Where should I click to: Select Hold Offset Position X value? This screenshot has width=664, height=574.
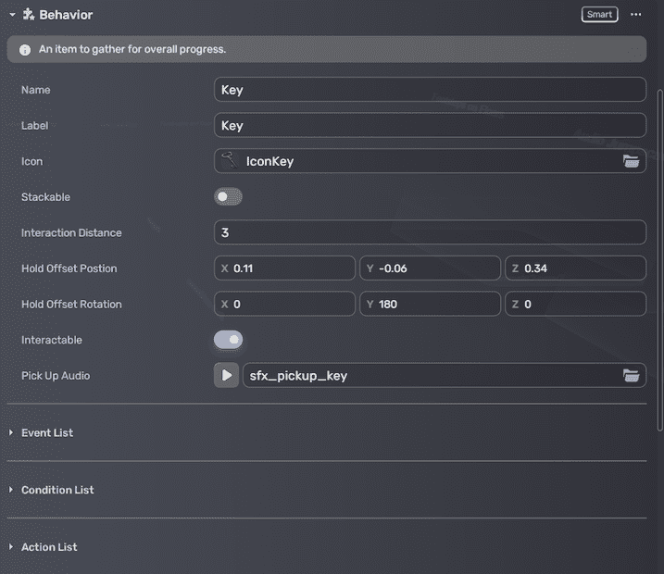(289, 268)
